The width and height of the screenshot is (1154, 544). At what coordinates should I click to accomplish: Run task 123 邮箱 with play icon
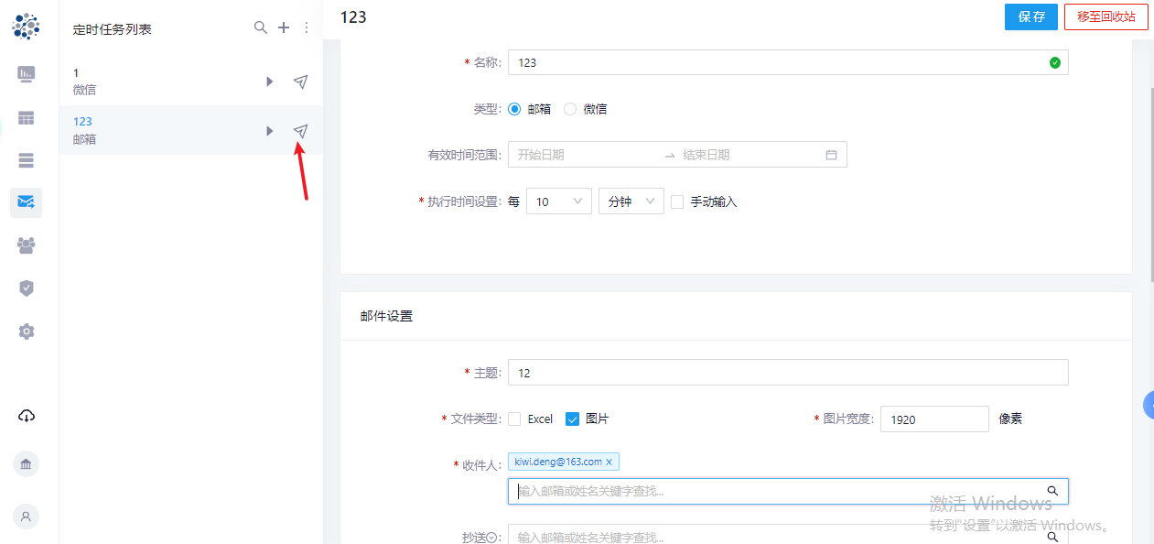(270, 131)
